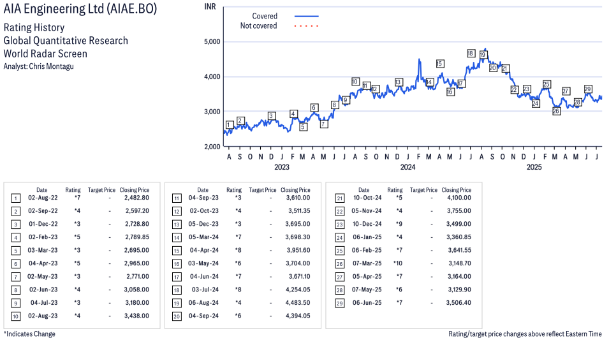Select the title AIA Engineering Ltd (AIAE.BO)
The width and height of the screenshot is (609, 338).
click(80, 8)
